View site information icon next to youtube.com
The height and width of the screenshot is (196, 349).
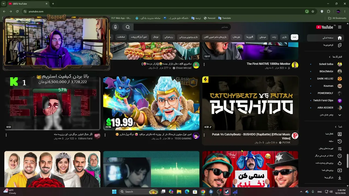click(x=25, y=11)
